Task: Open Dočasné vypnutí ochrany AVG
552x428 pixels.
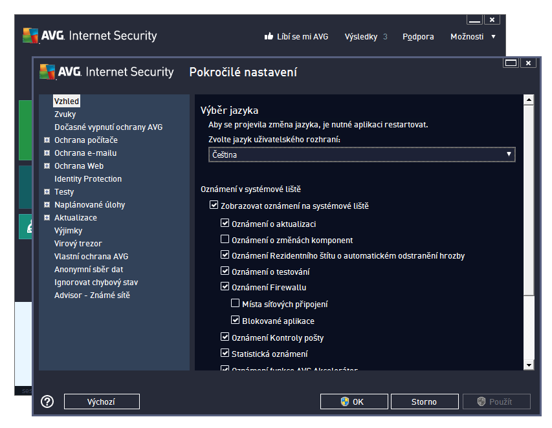Action: (x=109, y=127)
